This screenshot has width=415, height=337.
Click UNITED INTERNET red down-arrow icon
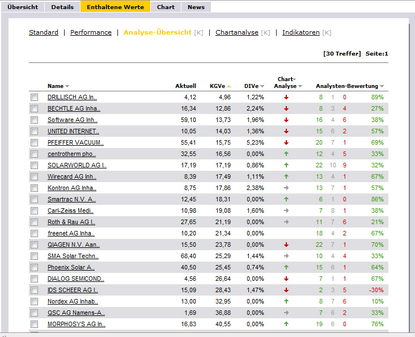coord(286,132)
